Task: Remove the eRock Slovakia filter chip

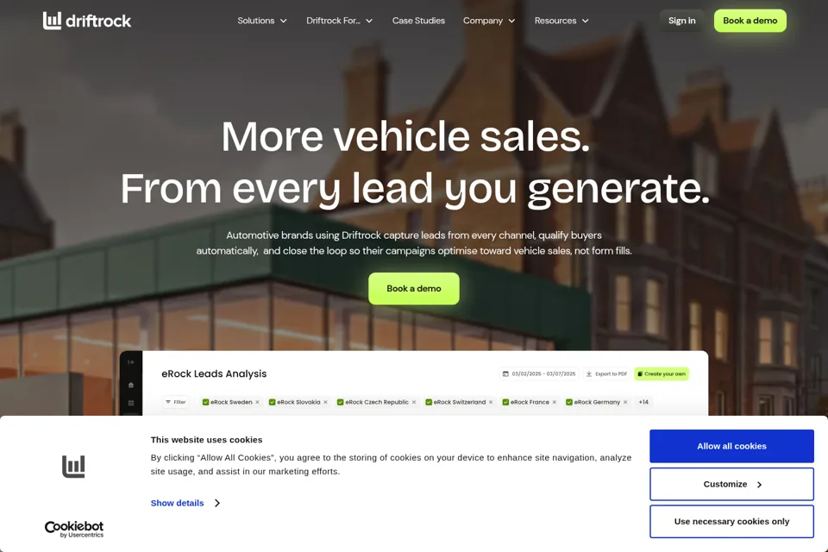Action: [325, 402]
